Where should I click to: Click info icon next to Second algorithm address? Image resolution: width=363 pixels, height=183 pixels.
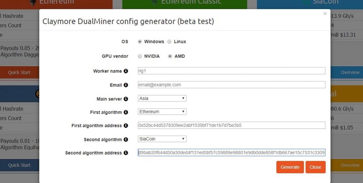[x=126, y=153]
